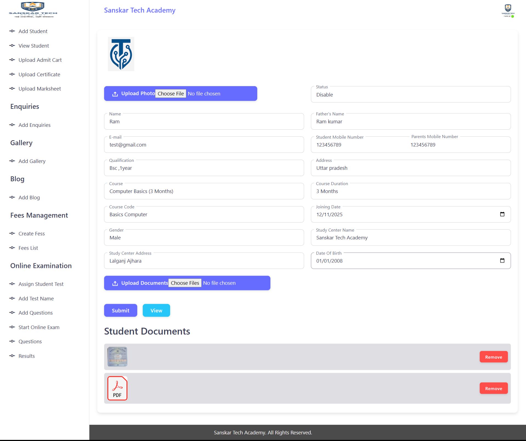The image size is (526, 441).
Task: Click the blue View button
Action: tap(156, 311)
